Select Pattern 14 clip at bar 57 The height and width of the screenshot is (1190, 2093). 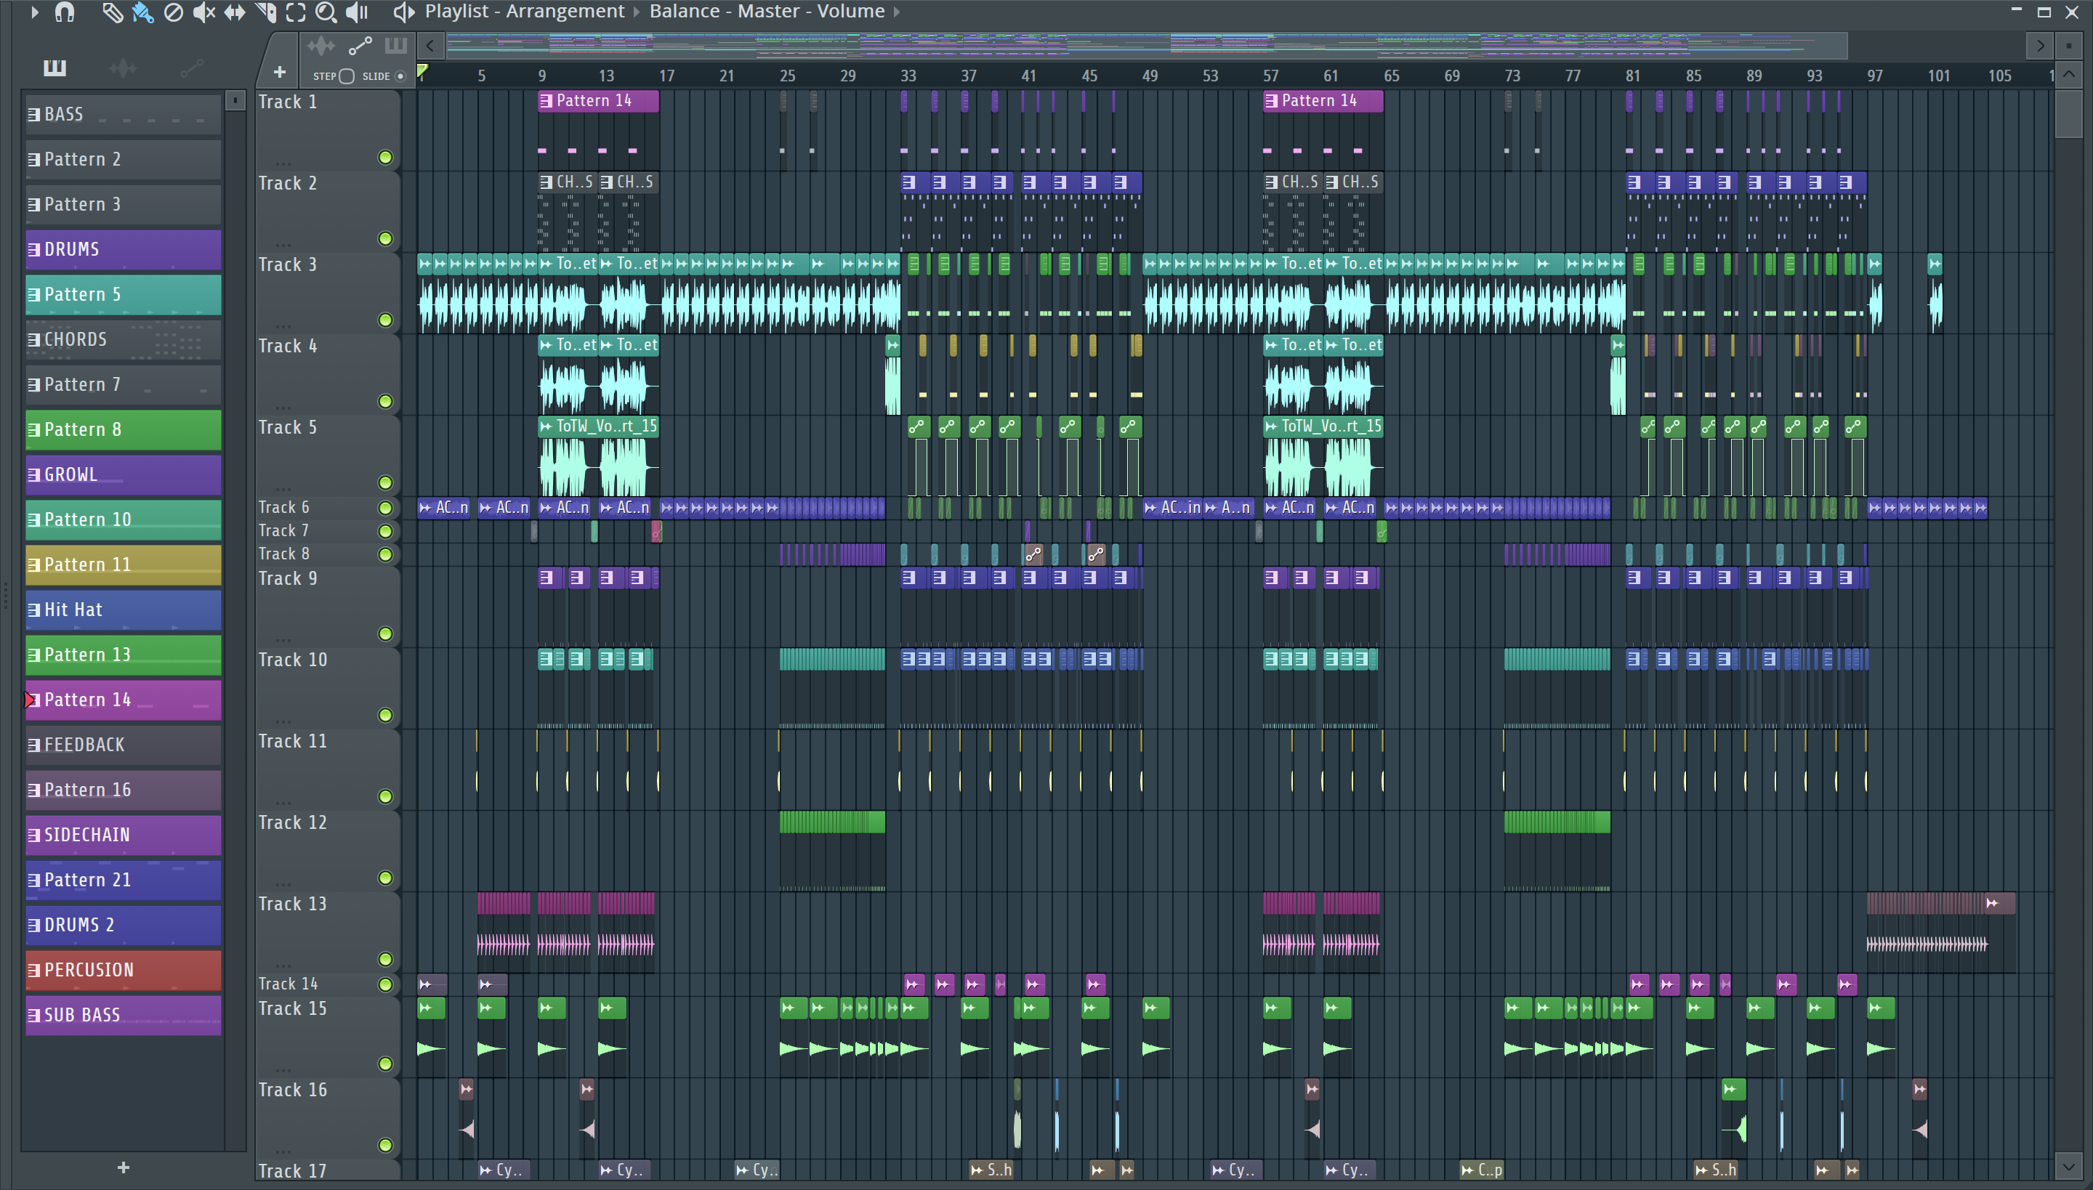[x=1323, y=100]
